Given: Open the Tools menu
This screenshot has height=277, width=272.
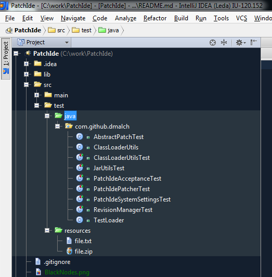Looking at the screenshot, I should 221,18.
